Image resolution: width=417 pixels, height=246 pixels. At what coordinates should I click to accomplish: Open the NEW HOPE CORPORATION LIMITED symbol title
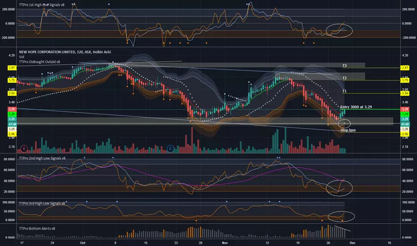pyautogui.click(x=65, y=52)
